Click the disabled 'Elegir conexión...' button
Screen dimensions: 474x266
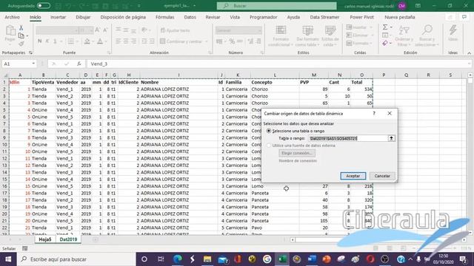[297, 153]
